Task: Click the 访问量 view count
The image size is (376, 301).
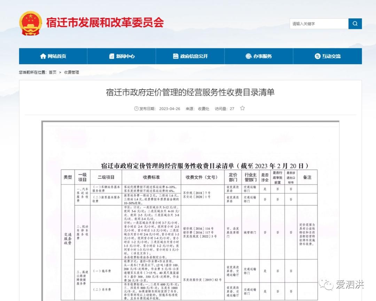Action: tap(225, 108)
